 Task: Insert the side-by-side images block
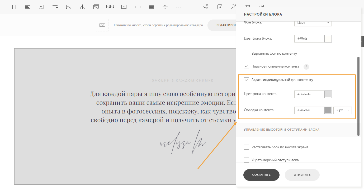pos(110,7)
